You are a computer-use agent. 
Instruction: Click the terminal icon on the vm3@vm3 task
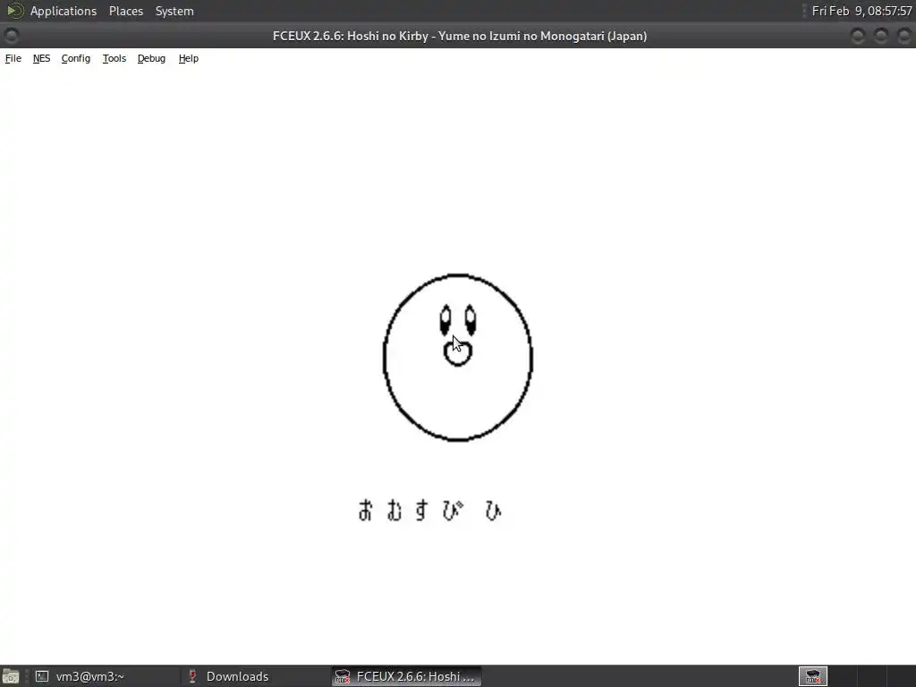[x=42, y=676]
